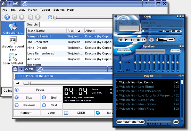The width and height of the screenshot is (191, 131).
Task: Click the KsCD volume slider handle
Action: (30, 83)
